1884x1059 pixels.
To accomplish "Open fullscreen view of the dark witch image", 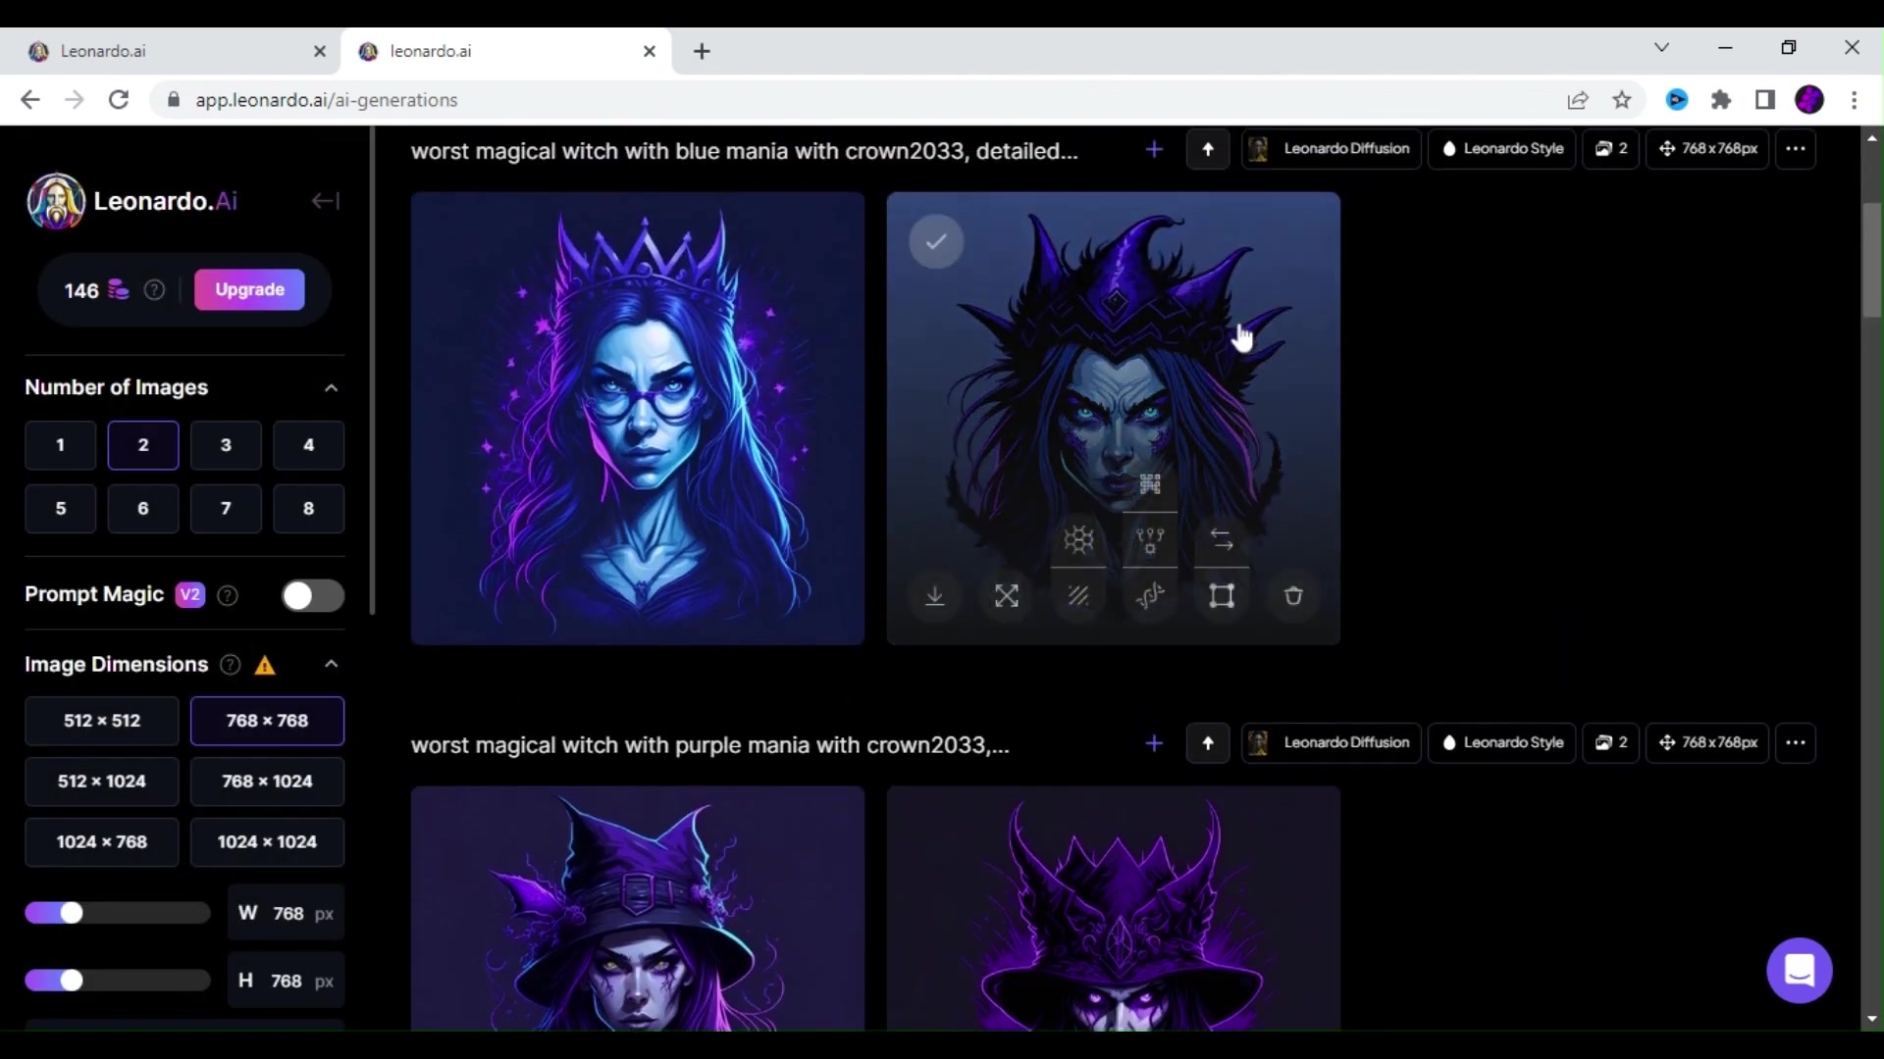I will [1007, 596].
